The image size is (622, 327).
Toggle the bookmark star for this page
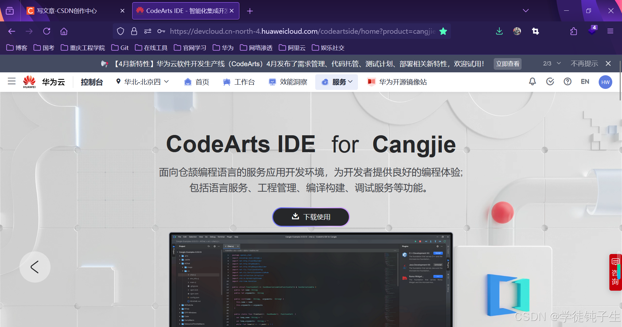click(x=443, y=31)
